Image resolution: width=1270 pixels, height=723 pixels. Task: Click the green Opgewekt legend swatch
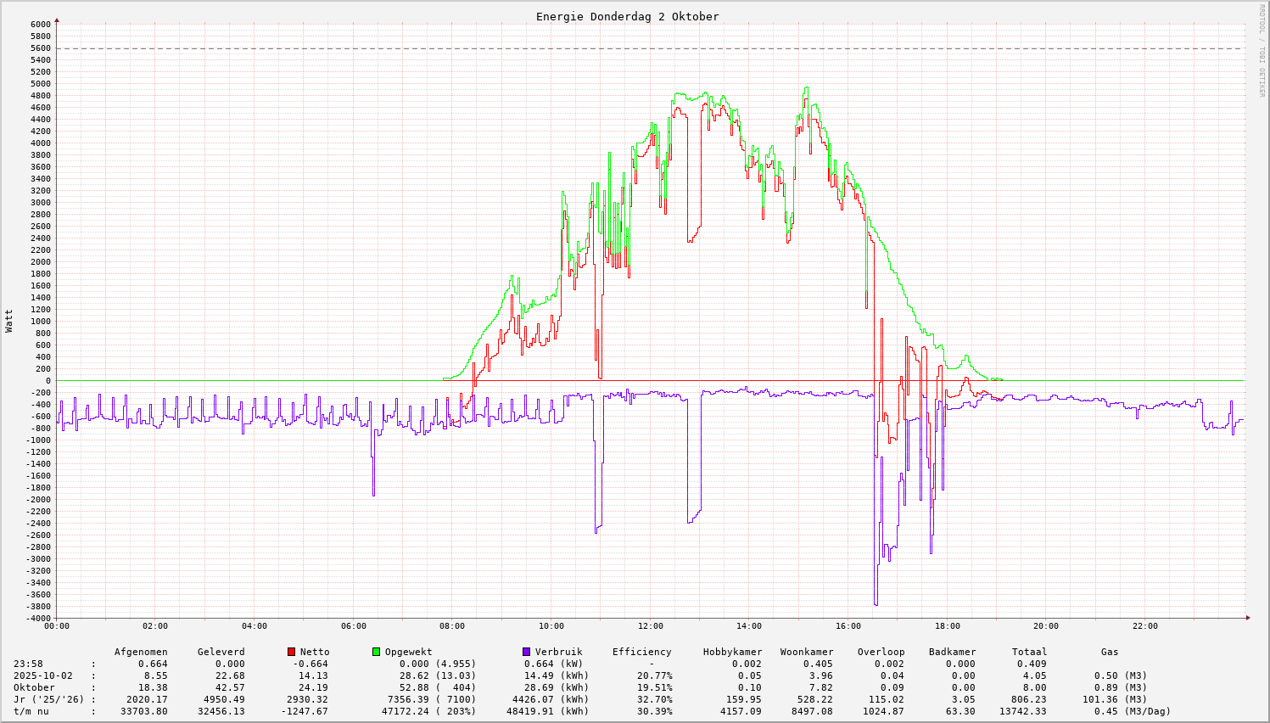point(376,652)
